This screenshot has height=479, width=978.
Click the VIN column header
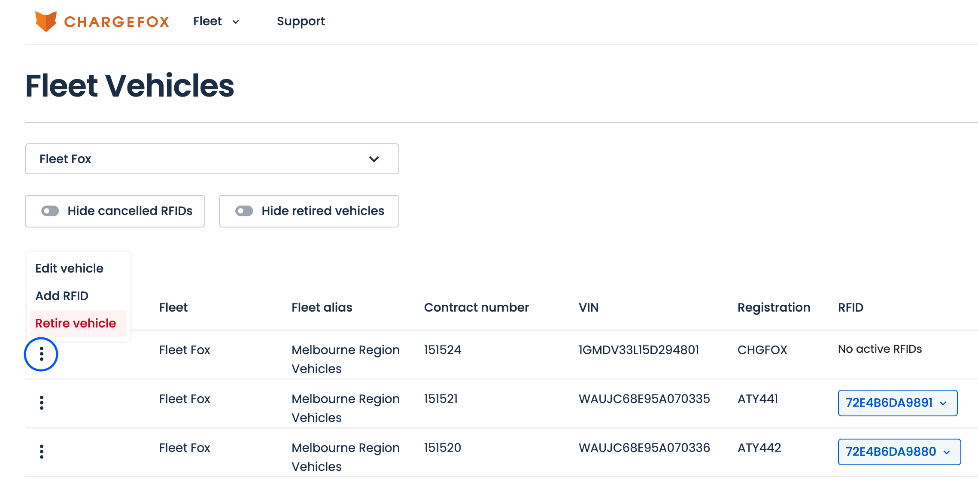589,307
